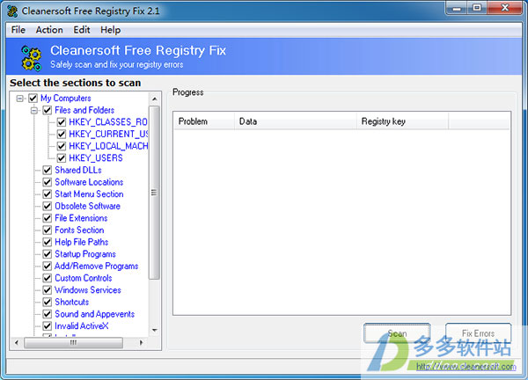528x380 pixels.
Task: Minimize the Cleanersoft window
Action: point(457,8)
